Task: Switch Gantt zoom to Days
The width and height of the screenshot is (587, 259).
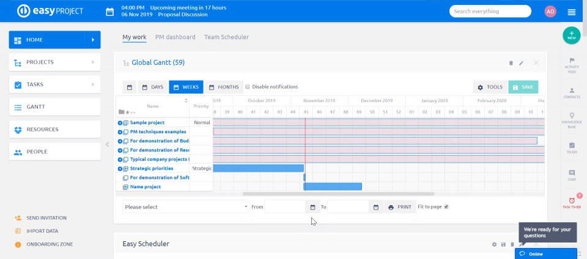Action: coord(153,87)
